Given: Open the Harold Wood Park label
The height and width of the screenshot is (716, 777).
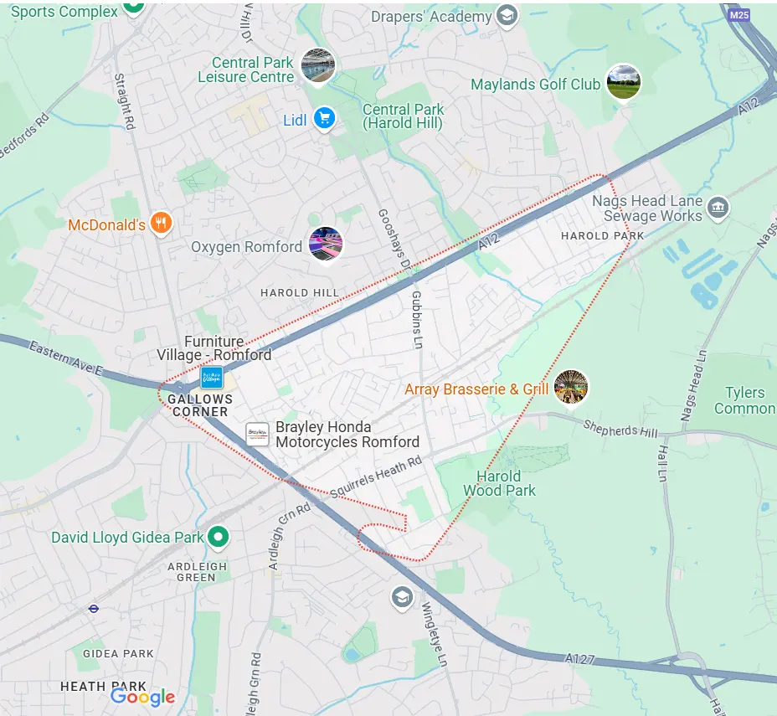Looking at the screenshot, I should tap(499, 483).
